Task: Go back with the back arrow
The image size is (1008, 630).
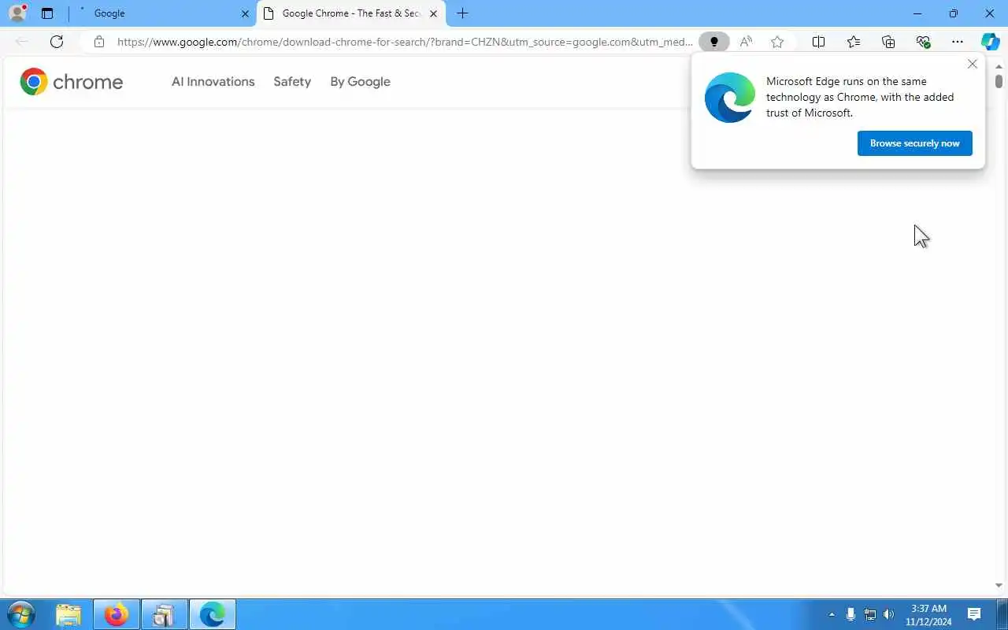Action: point(22,42)
